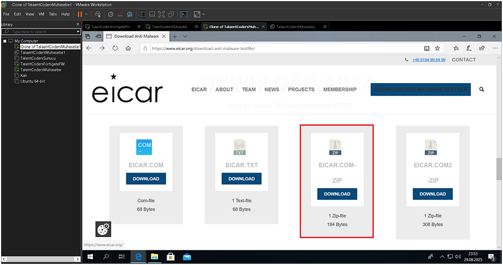Open the snapshot manager icon
Screen dimensions: 503x265
click(x=130, y=14)
